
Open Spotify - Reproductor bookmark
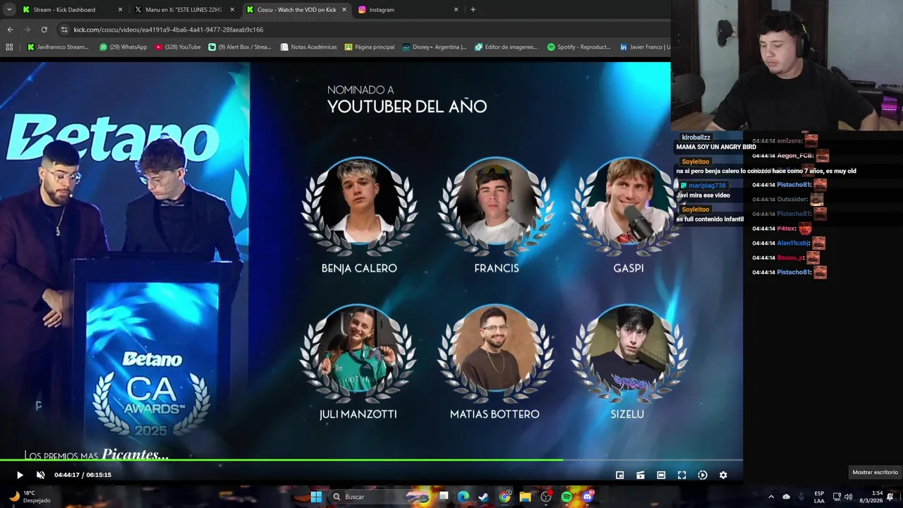(x=579, y=47)
